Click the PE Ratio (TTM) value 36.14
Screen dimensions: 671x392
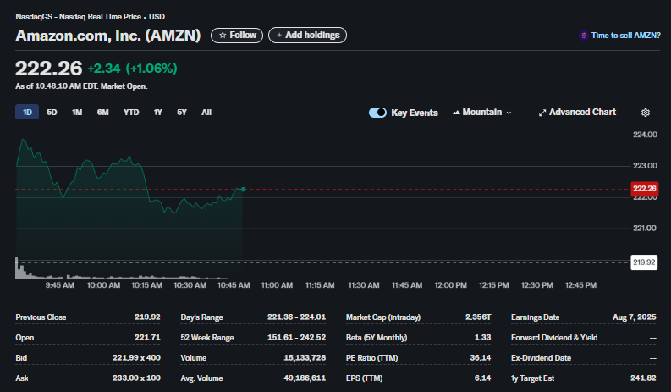(480, 358)
